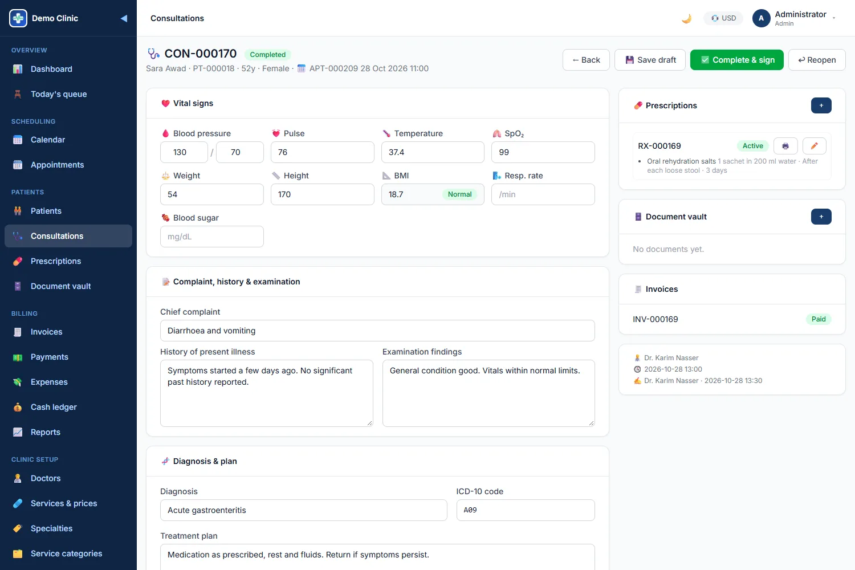Click the systolic blood pressure field
This screenshot has width=855, height=570.
coord(184,152)
